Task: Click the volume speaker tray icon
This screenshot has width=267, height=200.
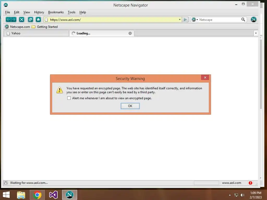Action: point(242,195)
